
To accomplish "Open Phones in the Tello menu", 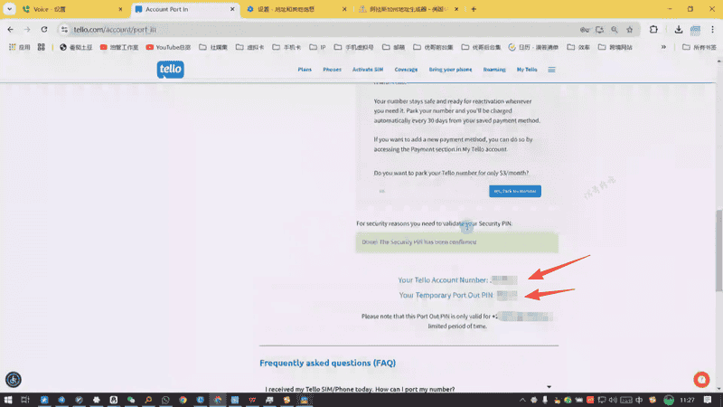I will point(332,70).
